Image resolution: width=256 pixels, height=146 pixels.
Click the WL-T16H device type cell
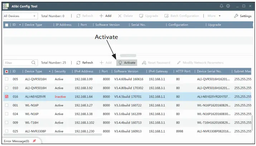tap(32, 122)
